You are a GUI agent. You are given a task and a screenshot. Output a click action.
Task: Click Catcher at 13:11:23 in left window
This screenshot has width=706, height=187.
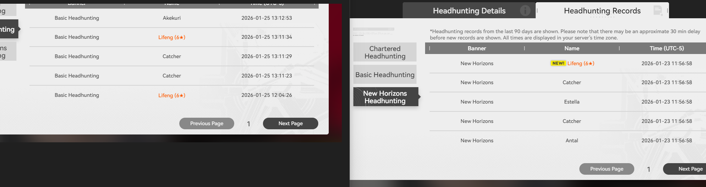[x=172, y=76]
